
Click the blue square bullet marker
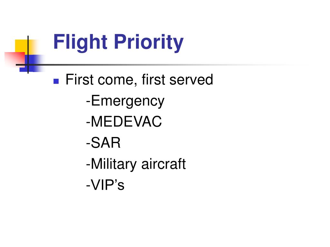56,81
